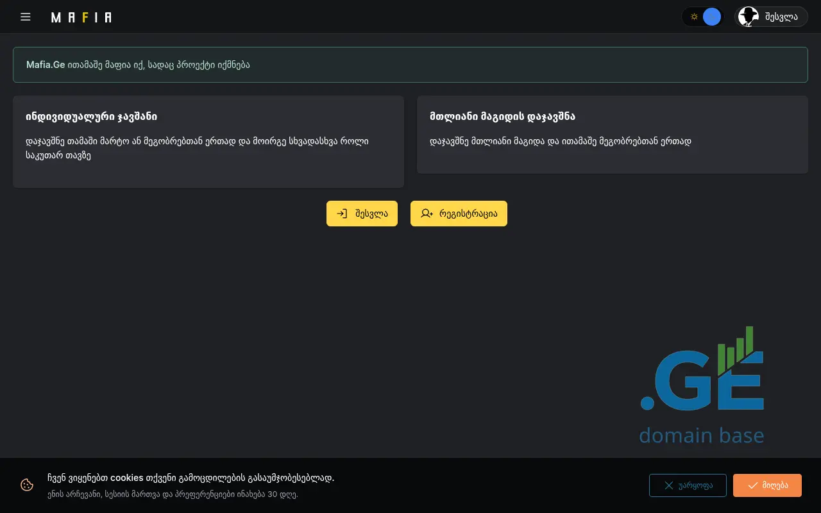Select the მთლიანი მაგიდის დაჯავშნა card
Viewport: 821px width, 513px height.
coord(612,135)
